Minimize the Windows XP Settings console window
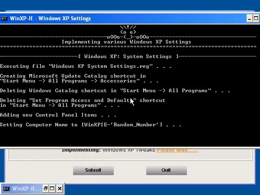The width and height of the screenshot is (260, 195). (x=249, y=18)
